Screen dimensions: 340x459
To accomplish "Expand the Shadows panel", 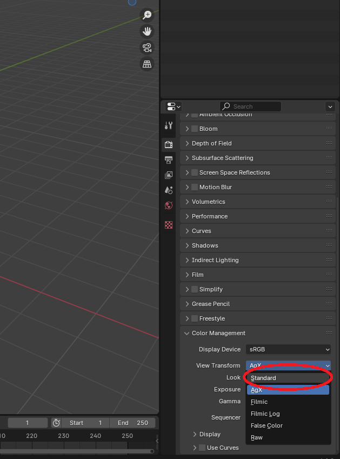I will click(x=257, y=245).
